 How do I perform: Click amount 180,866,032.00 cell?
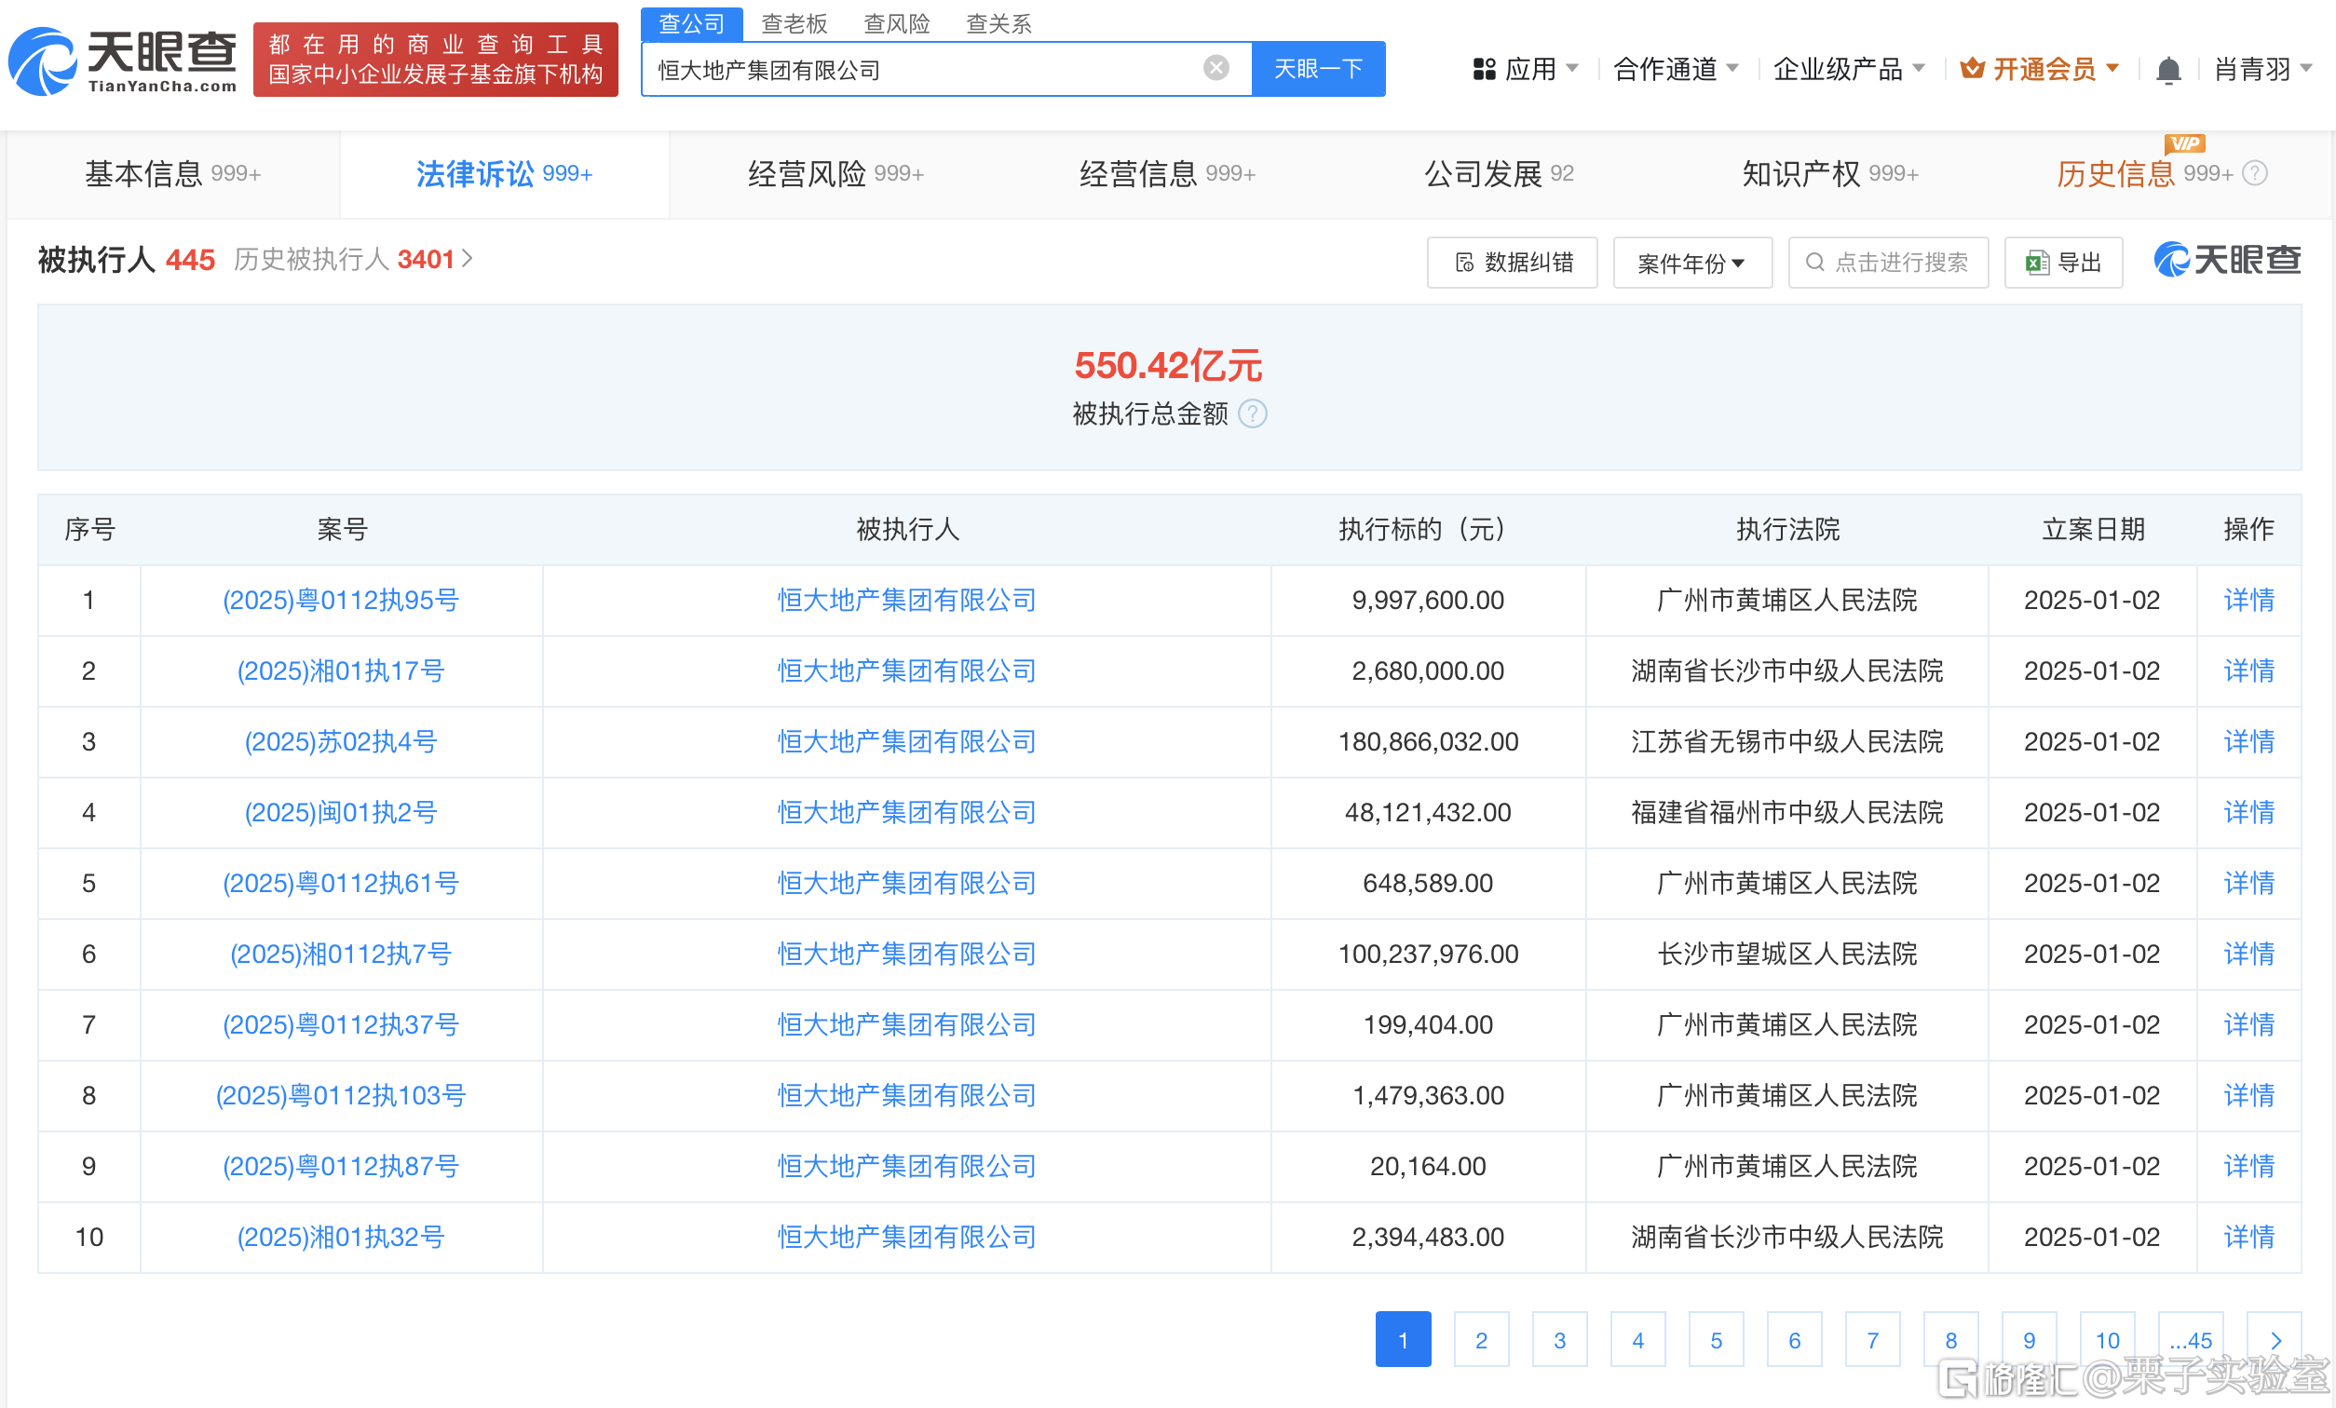click(x=1428, y=741)
